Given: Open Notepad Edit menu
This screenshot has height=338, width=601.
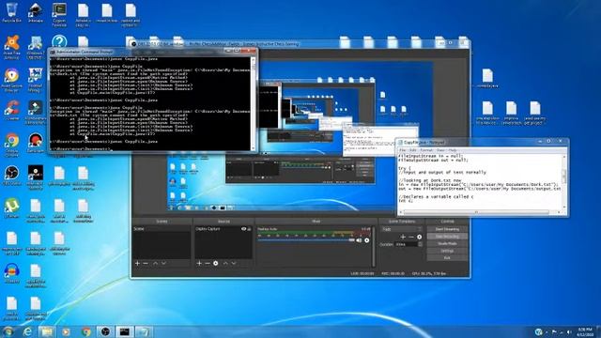Looking at the screenshot, I should pos(413,150).
